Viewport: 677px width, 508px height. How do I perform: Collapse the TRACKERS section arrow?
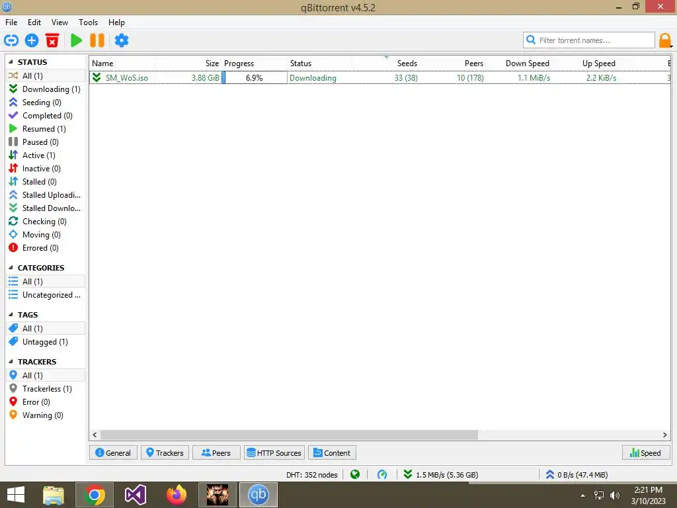tap(11, 362)
